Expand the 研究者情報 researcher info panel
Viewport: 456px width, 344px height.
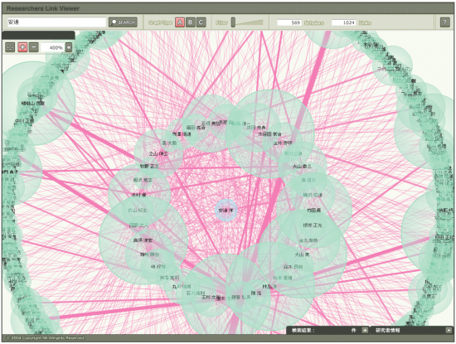pos(449,330)
